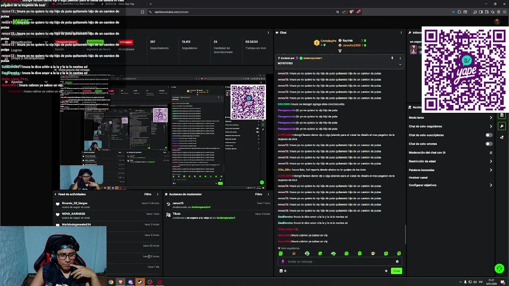Open the taskbar notification center
Image resolution: width=509 pixels, height=286 pixels.
(x=503, y=282)
